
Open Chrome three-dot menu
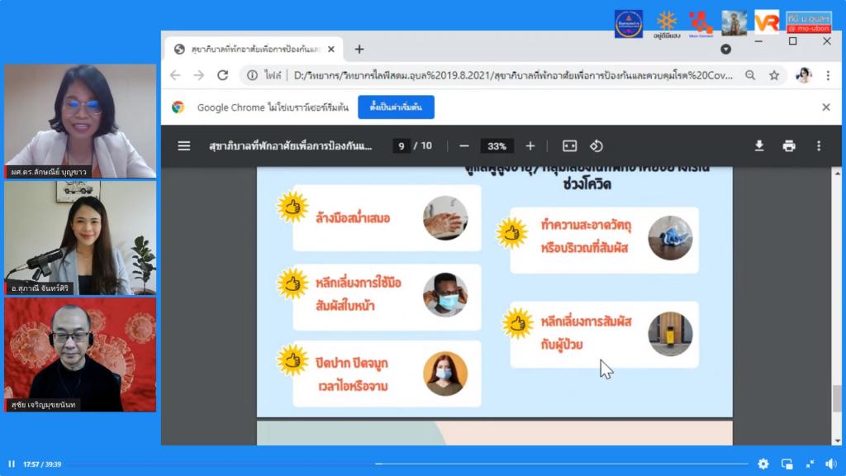pyautogui.click(x=828, y=75)
